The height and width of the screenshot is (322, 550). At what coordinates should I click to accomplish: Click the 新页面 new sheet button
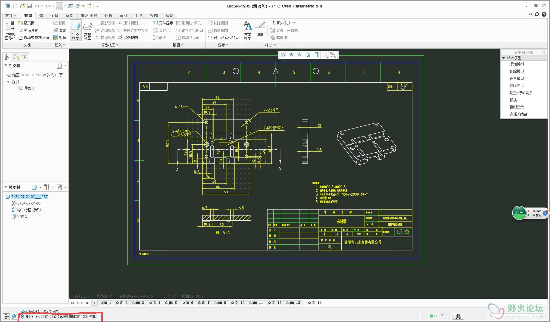pos(26,23)
